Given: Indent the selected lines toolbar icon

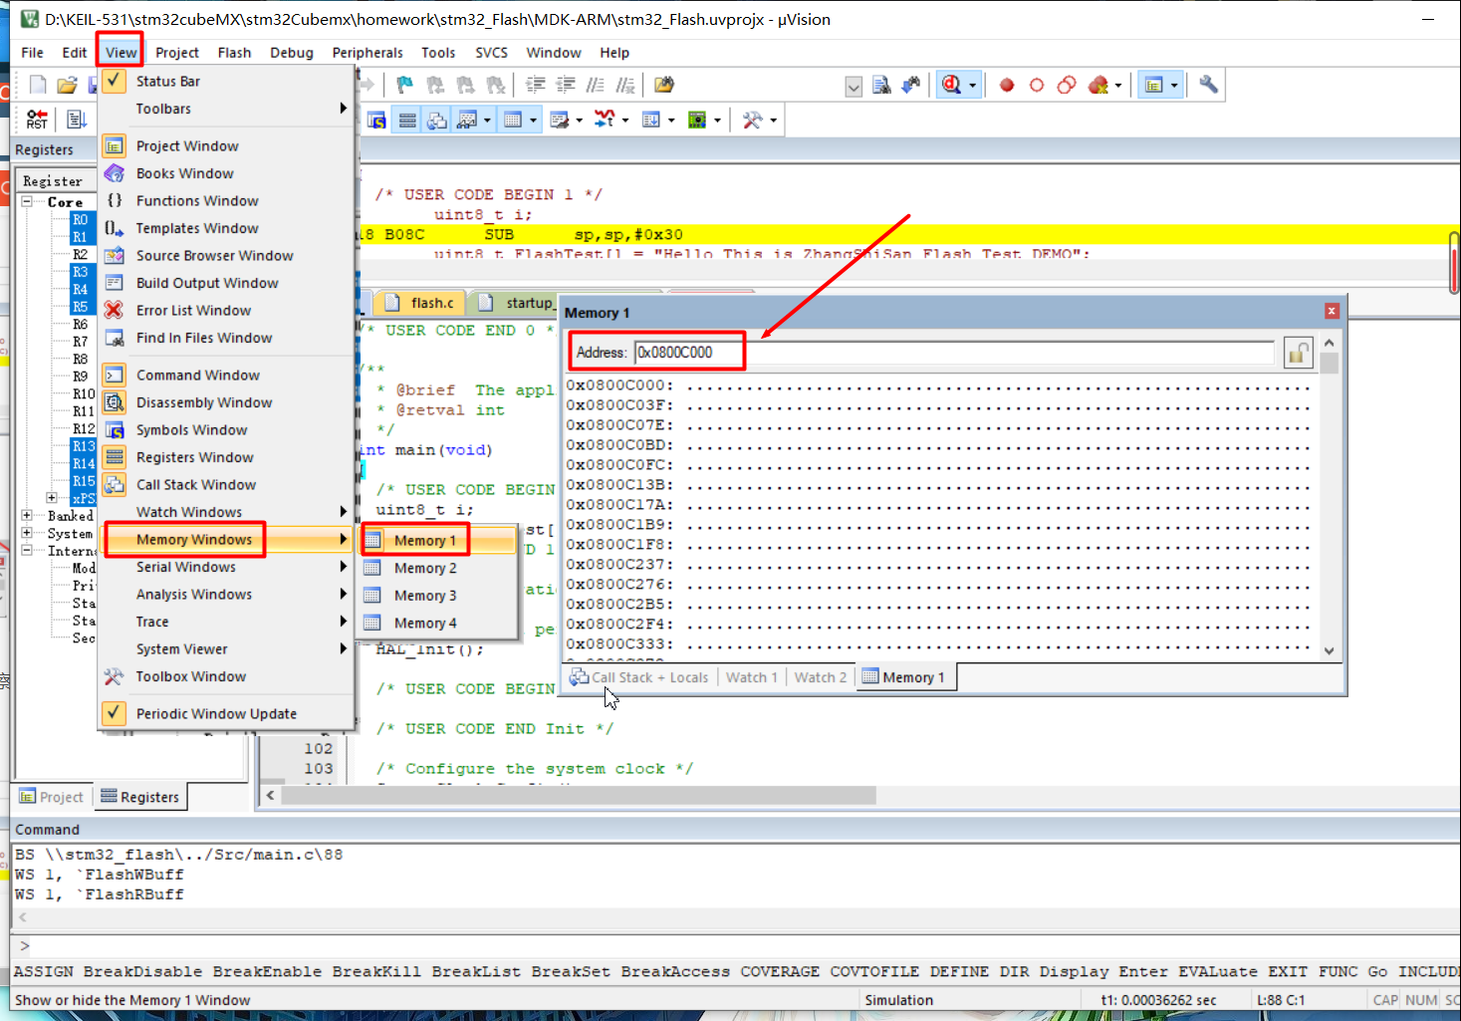Looking at the screenshot, I should click(x=536, y=85).
